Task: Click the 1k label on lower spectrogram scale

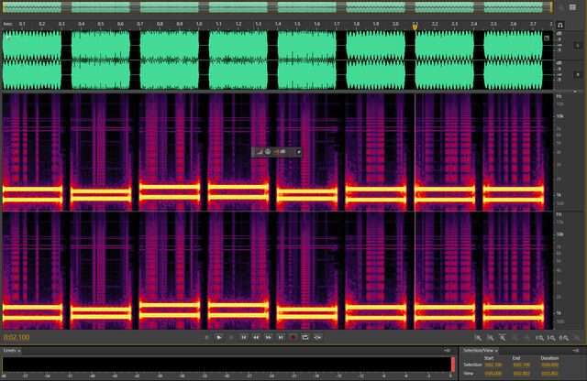Action: (560, 312)
